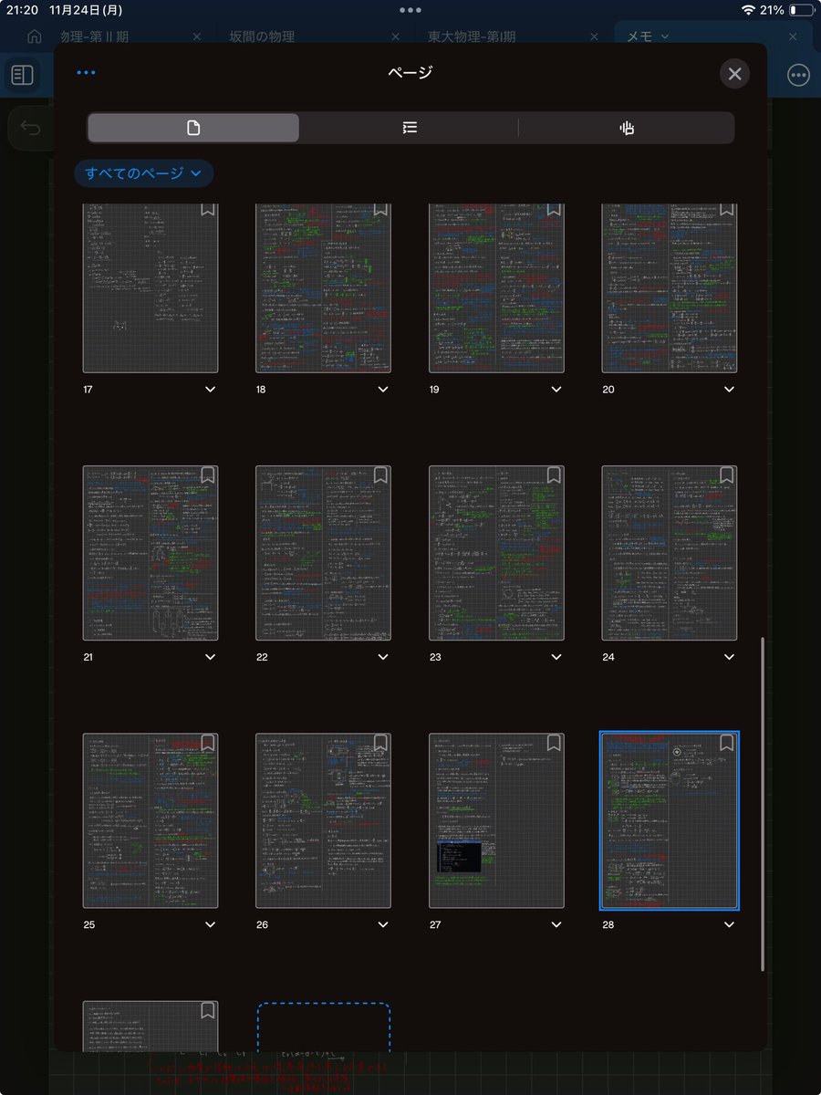The width and height of the screenshot is (821, 1095).
Task: Expand the chevron menu for page 28
Action: click(x=729, y=924)
